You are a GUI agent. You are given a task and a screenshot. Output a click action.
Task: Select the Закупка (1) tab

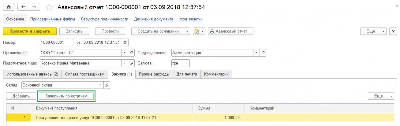122,74
